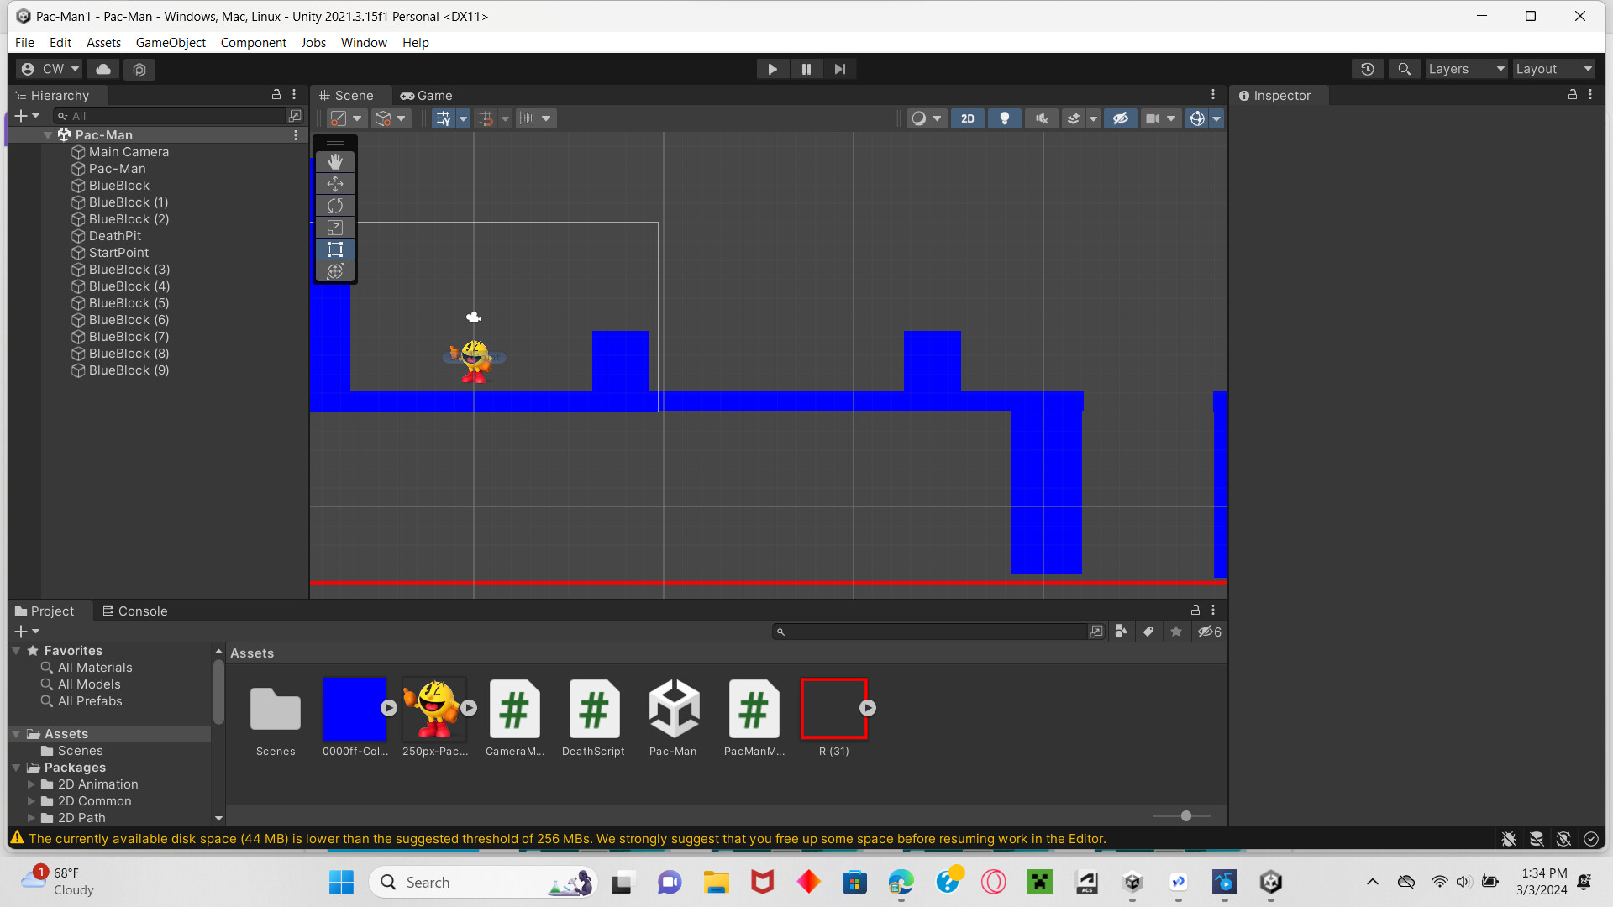Open scene camera settings dropdown
The image size is (1613, 907).
click(1160, 118)
